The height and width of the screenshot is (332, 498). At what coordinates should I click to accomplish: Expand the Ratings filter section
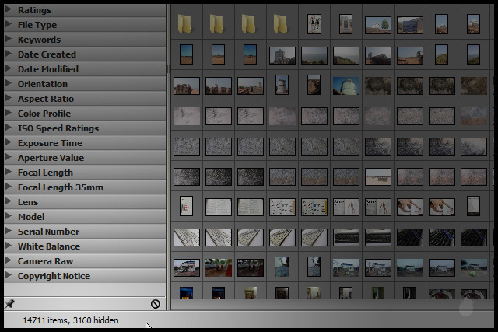click(x=34, y=10)
